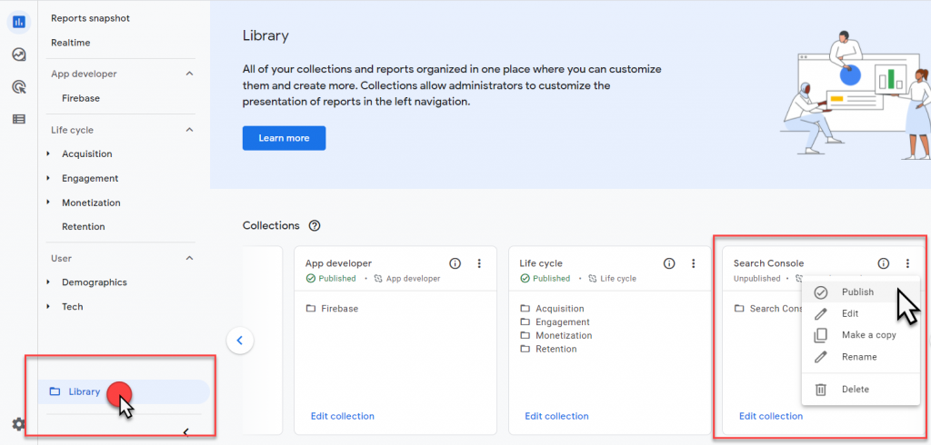
Task: Click the help icon beside Collections
Action: (315, 225)
